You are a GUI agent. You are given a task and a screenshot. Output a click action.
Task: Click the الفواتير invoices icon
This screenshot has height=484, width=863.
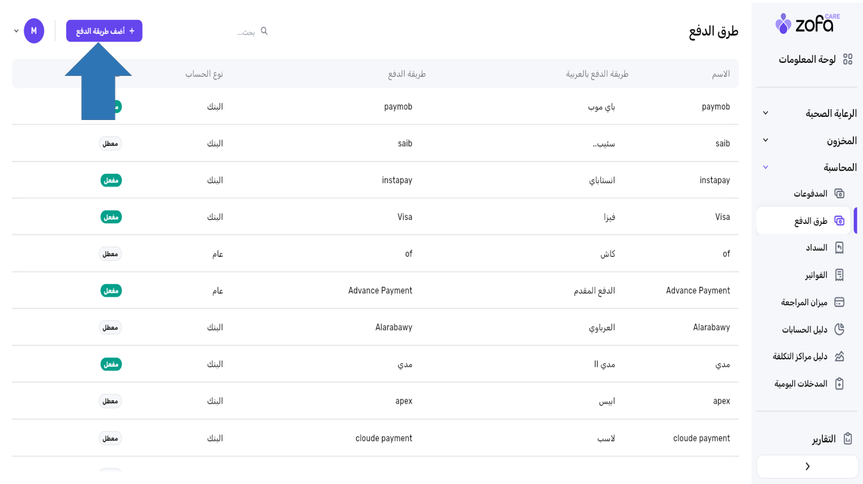point(839,275)
